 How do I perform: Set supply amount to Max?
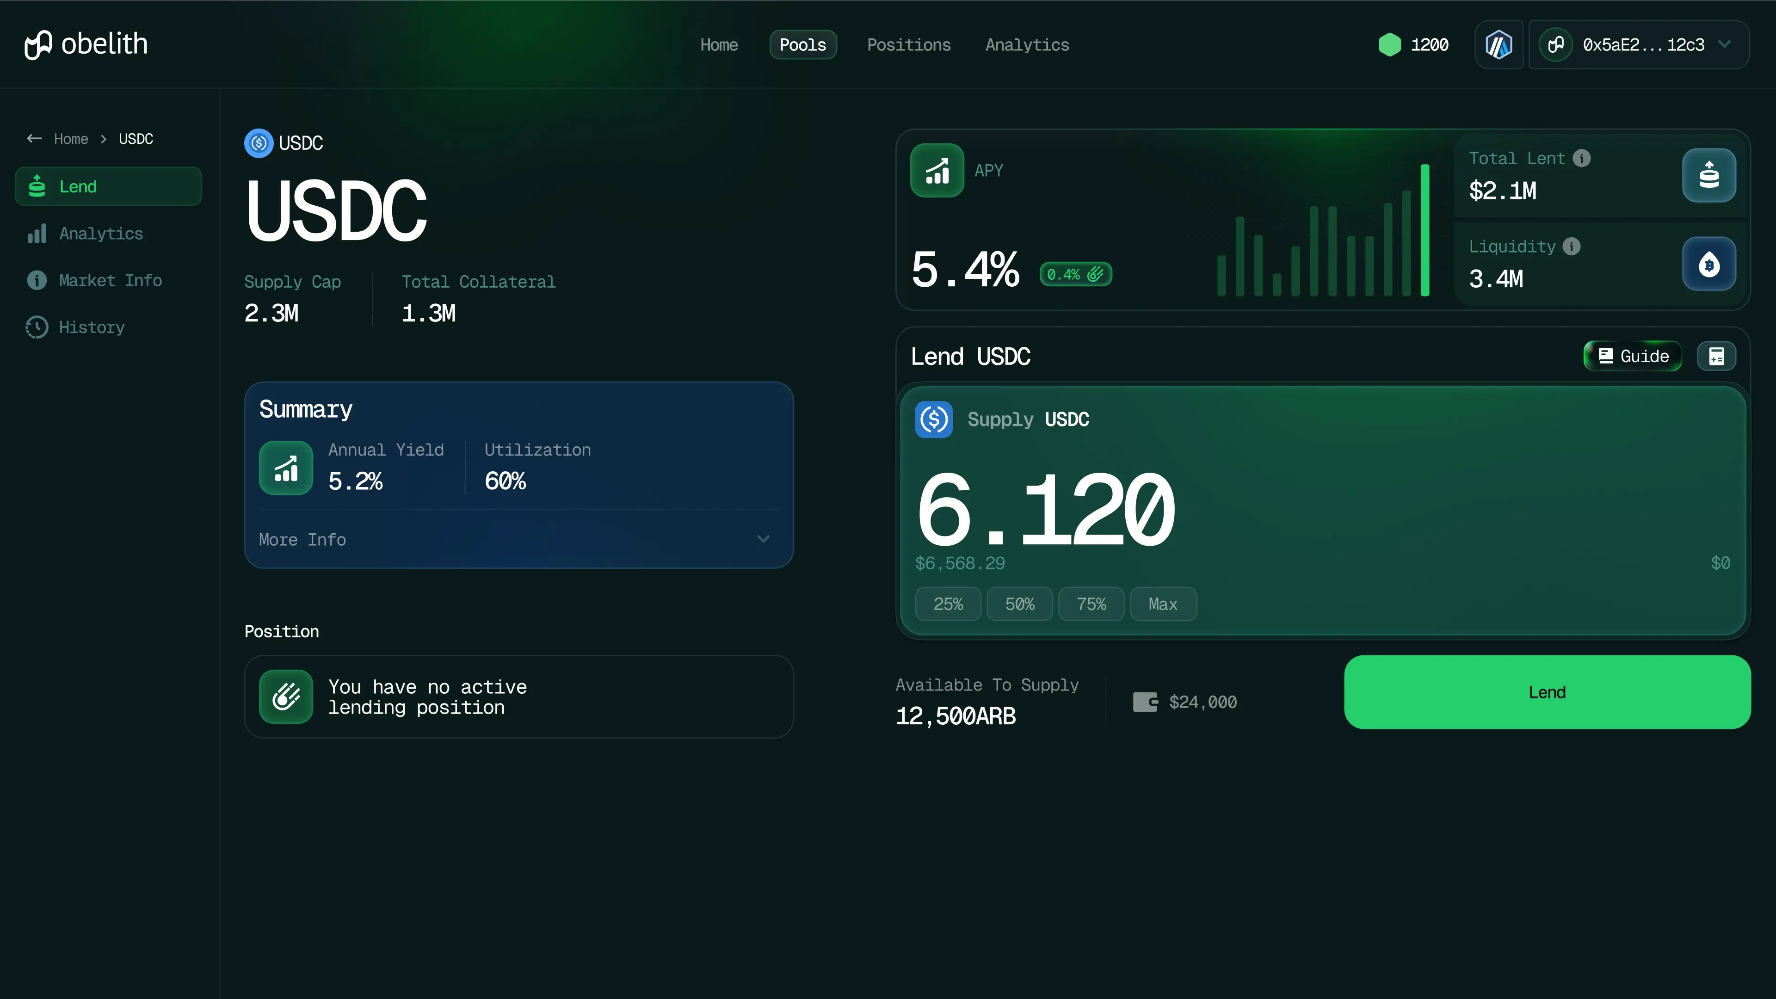coord(1163,604)
